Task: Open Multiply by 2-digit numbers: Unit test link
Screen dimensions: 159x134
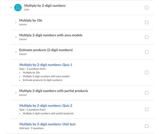Action: coord(47,124)
